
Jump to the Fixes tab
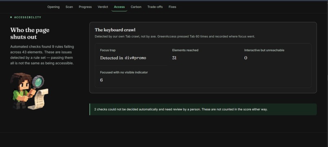(x=173, y=7)
